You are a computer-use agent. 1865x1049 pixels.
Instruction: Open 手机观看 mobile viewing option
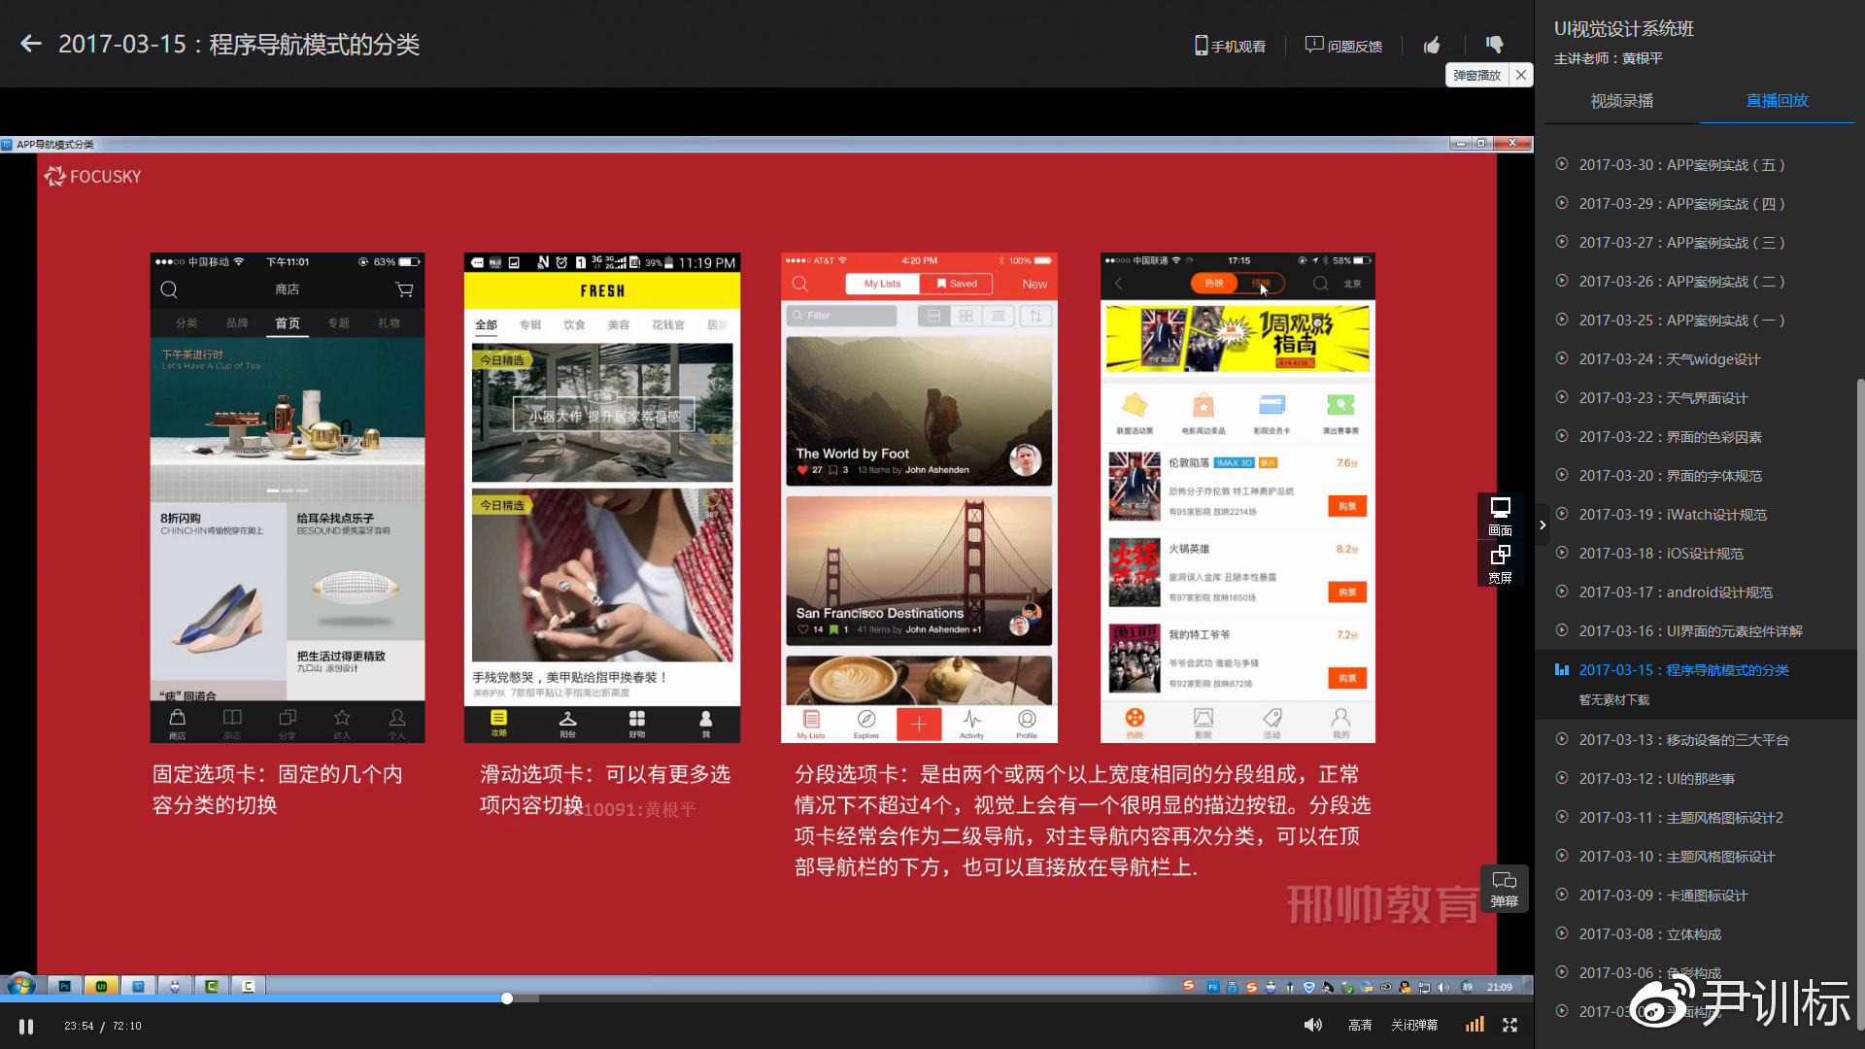pyautogui.click(x=1230, y=46)
